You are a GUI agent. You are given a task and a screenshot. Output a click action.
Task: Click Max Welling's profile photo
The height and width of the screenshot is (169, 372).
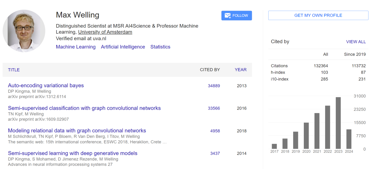(24, 31)
